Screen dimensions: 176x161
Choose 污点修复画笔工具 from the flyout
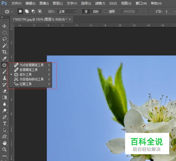(x=30, y=65)
